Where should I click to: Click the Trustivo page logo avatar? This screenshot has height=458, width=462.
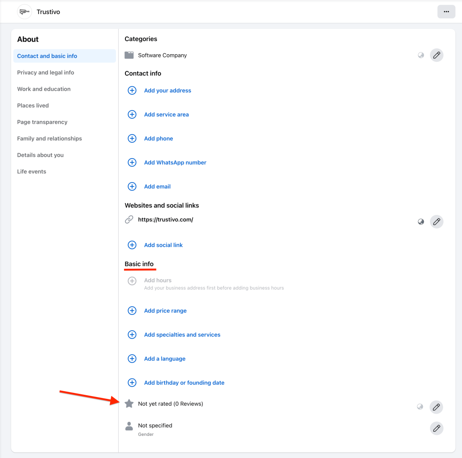[x=24, y=12]
